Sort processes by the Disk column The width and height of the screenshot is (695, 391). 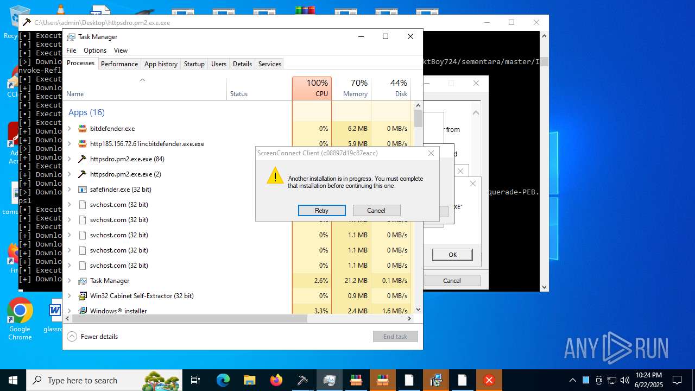(391, 88)
